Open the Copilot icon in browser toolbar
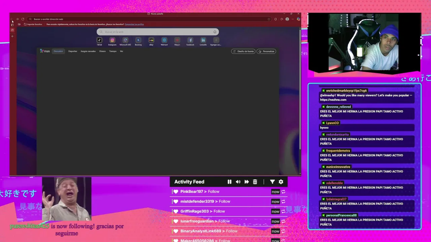Screen dimensions: 431x242 tap(298, 19)
